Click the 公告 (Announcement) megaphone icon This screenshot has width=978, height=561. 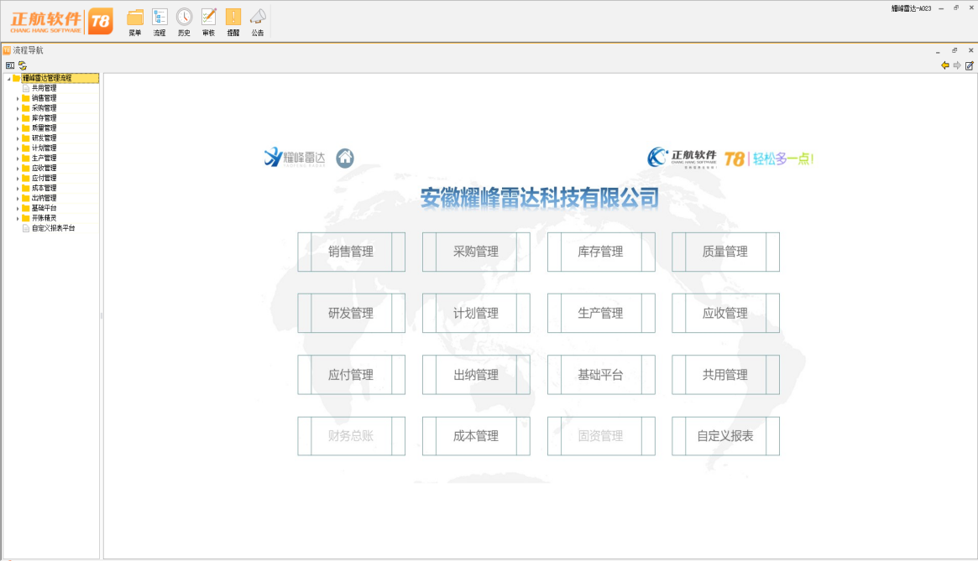tap(258, 18)
